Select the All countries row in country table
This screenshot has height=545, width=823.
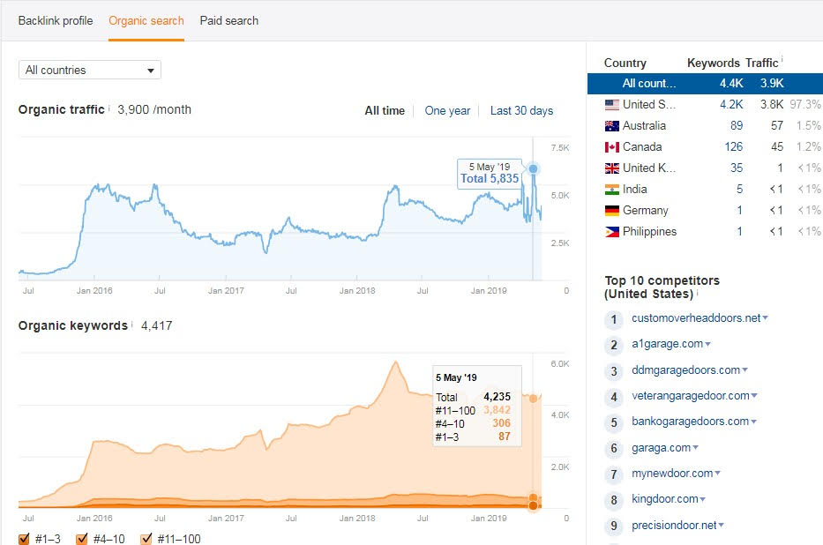click(705, 84)
